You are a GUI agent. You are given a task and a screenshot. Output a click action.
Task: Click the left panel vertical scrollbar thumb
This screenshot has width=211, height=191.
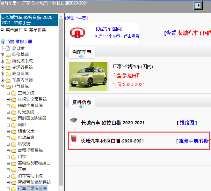click(61, 102)
